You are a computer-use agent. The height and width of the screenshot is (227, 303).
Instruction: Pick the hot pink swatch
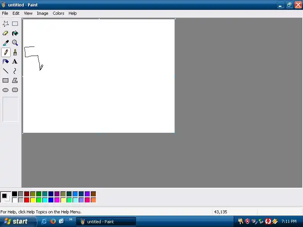point(87,200)
